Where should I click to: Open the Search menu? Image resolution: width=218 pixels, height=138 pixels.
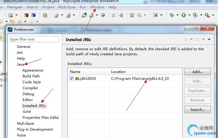[32, 7]
